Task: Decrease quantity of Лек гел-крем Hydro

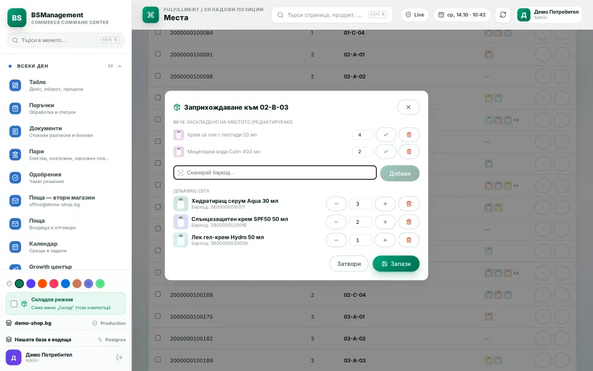Action: 336,240
